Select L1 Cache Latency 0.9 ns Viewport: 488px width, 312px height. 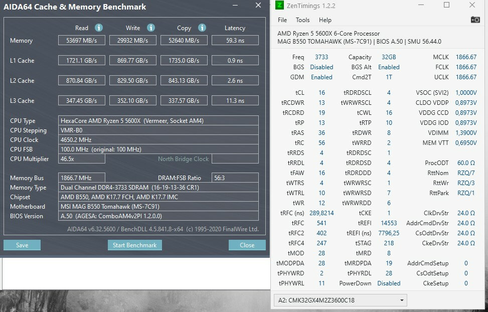click(235, 60)
